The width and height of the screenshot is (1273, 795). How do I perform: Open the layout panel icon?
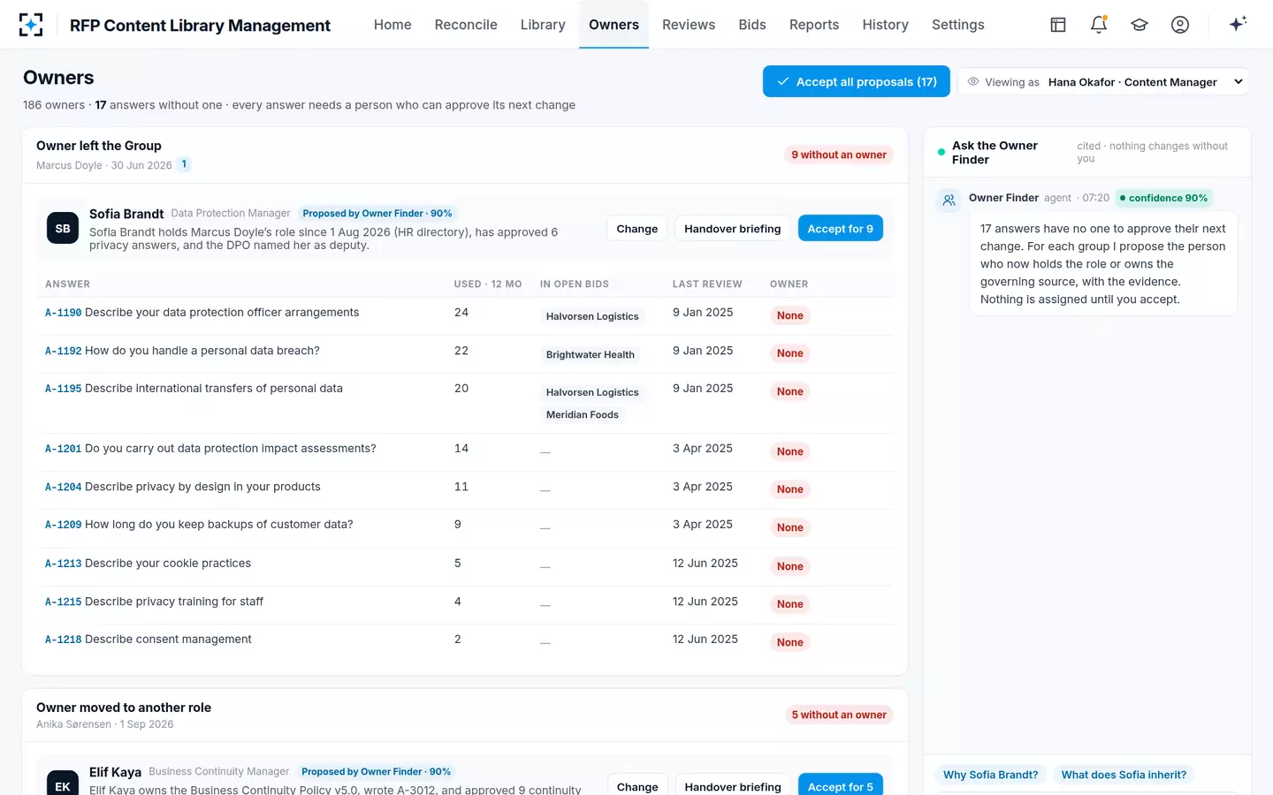(1058, 25)
